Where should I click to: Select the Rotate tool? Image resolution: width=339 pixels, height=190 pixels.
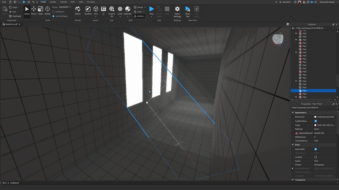[47, 10]
